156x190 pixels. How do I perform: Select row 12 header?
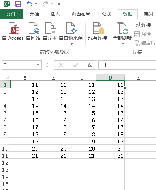point(5,163)
